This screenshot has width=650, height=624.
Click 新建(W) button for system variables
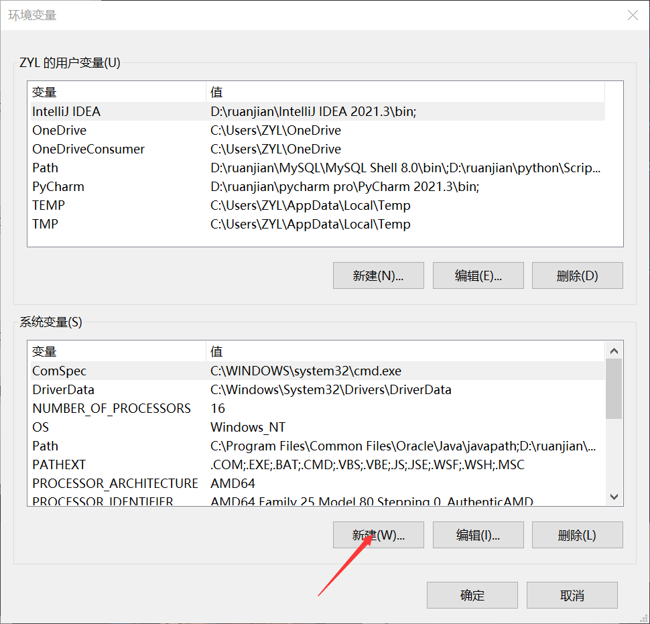tap(378, 535)
